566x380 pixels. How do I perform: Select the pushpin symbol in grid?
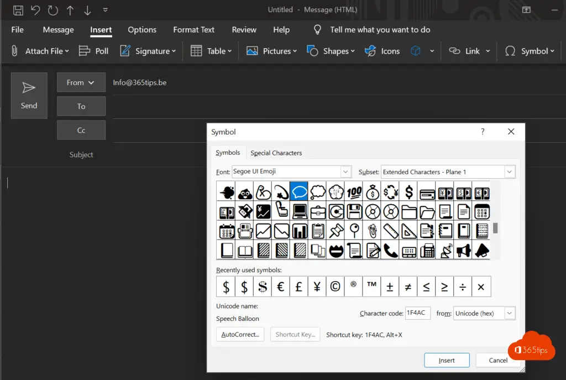336,231
